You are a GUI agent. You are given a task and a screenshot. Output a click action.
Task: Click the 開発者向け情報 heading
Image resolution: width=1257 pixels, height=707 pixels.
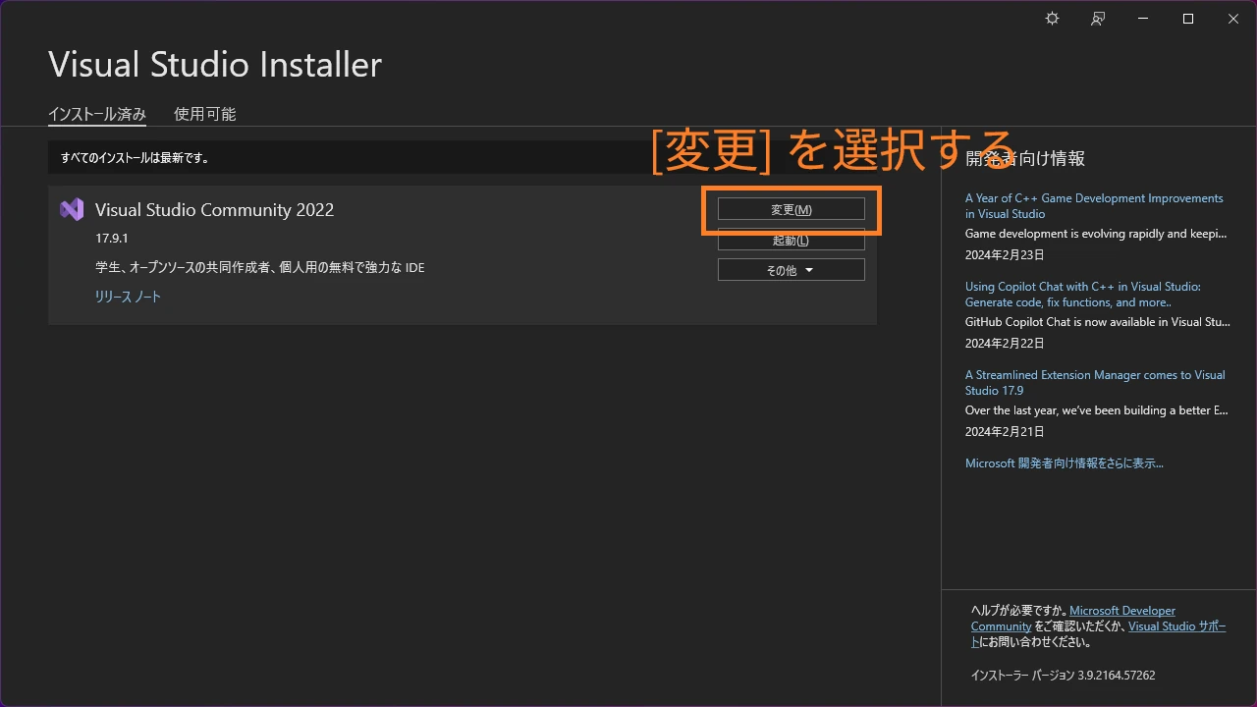[1025, 158]
